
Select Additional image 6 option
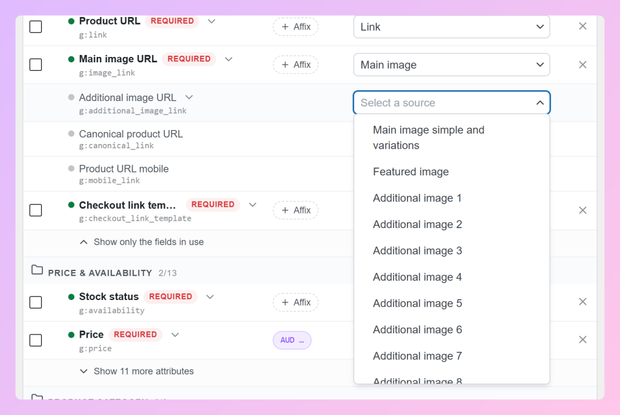pos(452,330)
